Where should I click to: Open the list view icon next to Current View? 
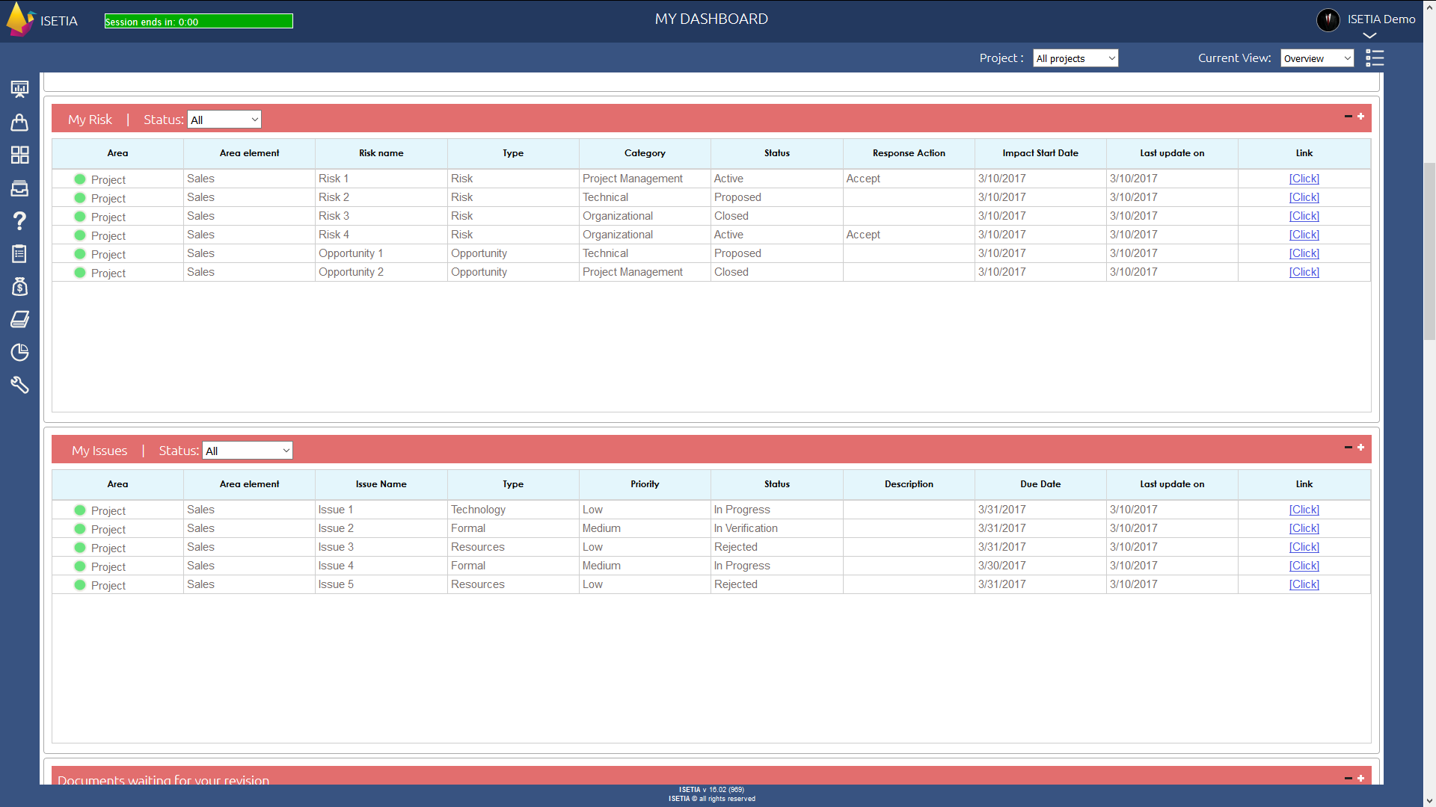(x=1375, y=58)
